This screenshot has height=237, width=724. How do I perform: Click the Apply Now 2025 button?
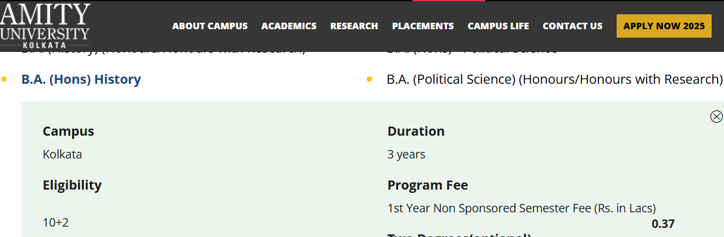pyautogui.click(x=664, y=26)
